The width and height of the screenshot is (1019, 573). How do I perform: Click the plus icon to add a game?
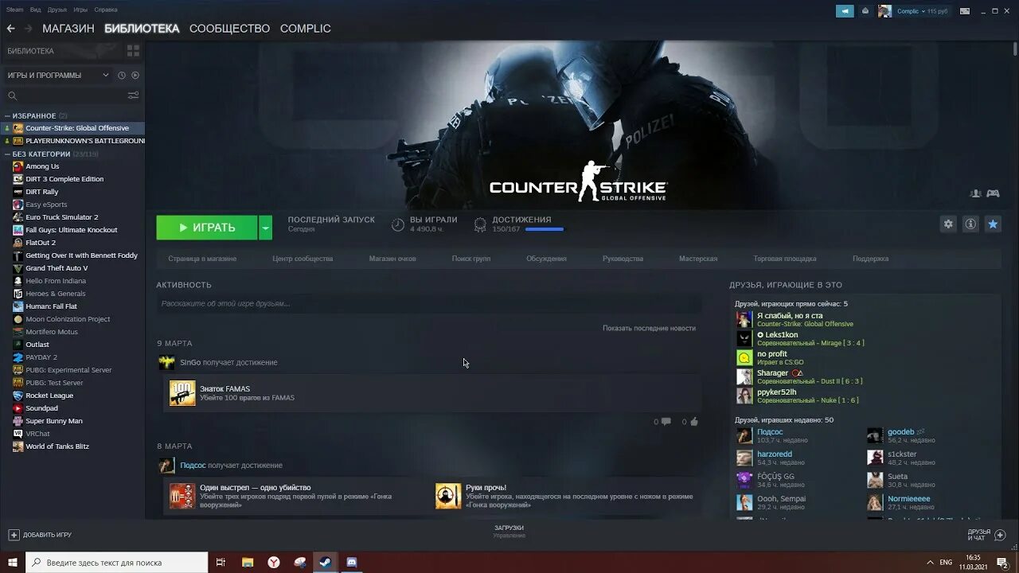(14, 535)
